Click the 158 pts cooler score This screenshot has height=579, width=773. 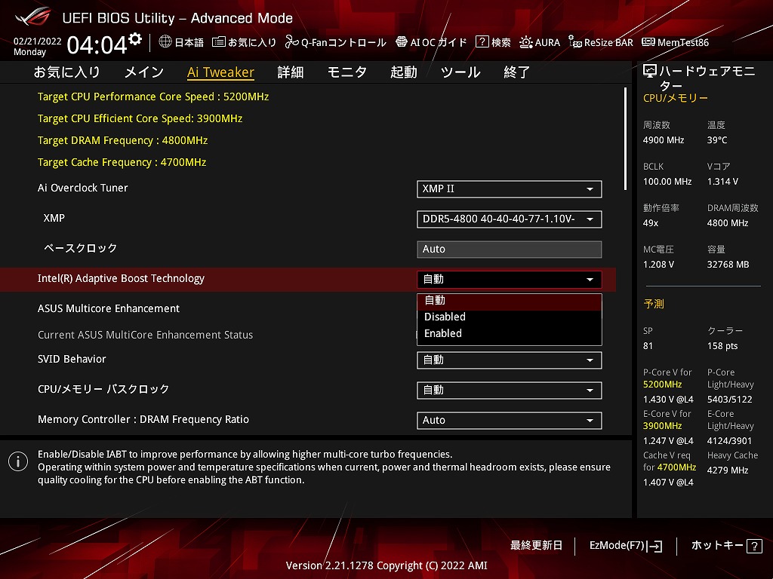click(x=722, y=346)
